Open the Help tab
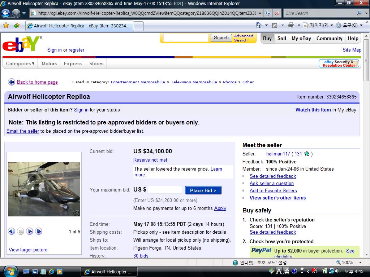Viewport: 370px width, 277px height. click(353, 38)
